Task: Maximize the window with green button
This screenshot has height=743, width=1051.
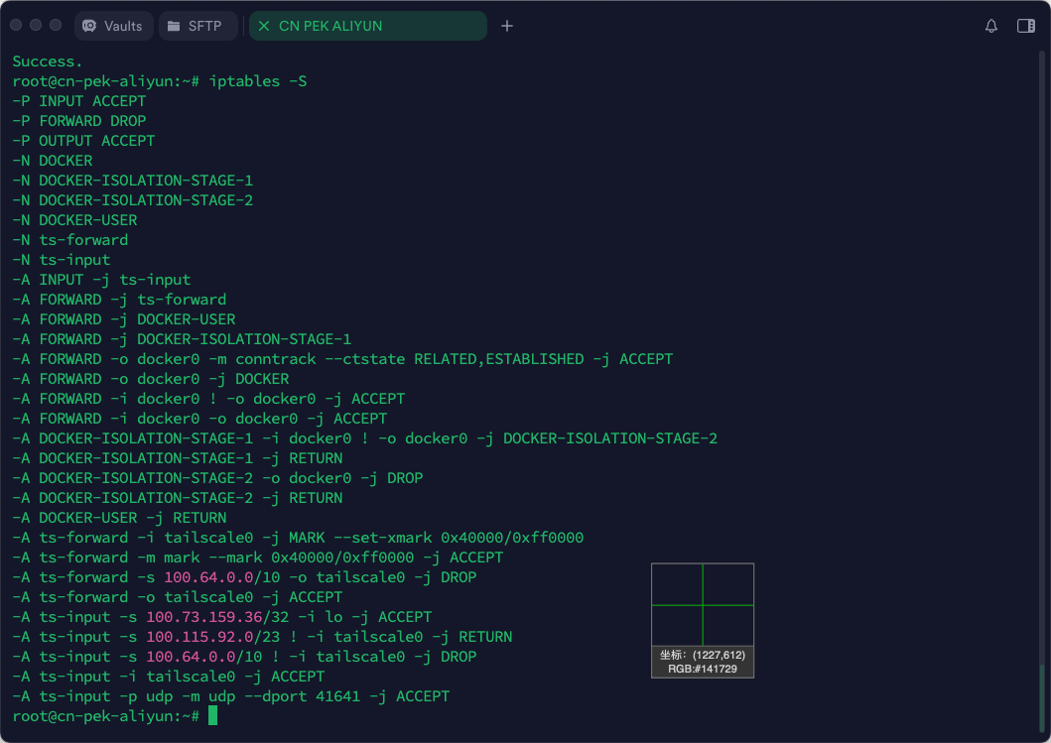Action: (56, 25)
